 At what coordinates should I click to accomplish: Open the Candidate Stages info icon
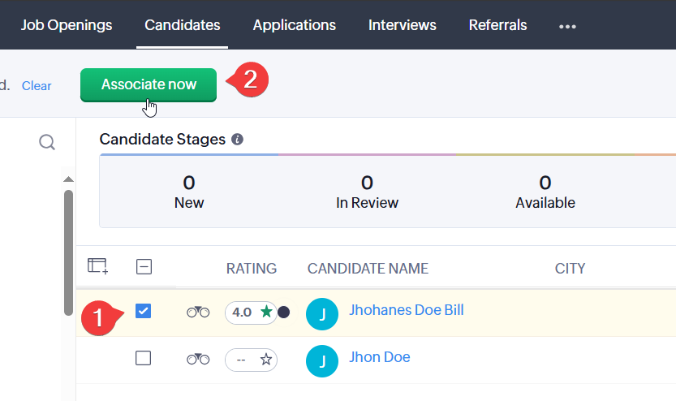tap(237, 140)
